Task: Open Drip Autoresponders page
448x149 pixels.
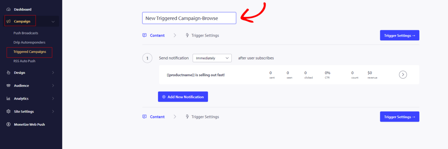Action: tap(29, 42)
